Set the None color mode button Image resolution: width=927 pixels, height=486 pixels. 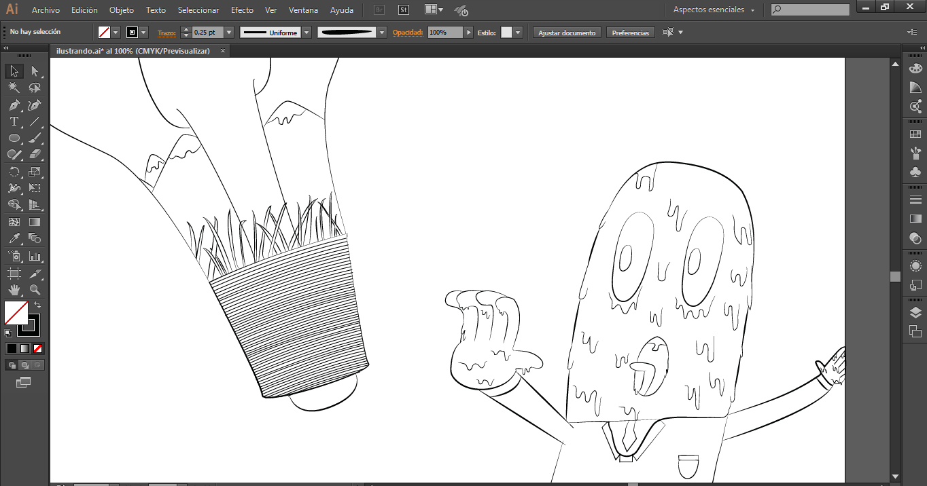[x=38, y=348]
